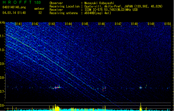Click the 1.1 kHz frequency label
Screen dimensions: 174x111
click(x=2, y=36)
